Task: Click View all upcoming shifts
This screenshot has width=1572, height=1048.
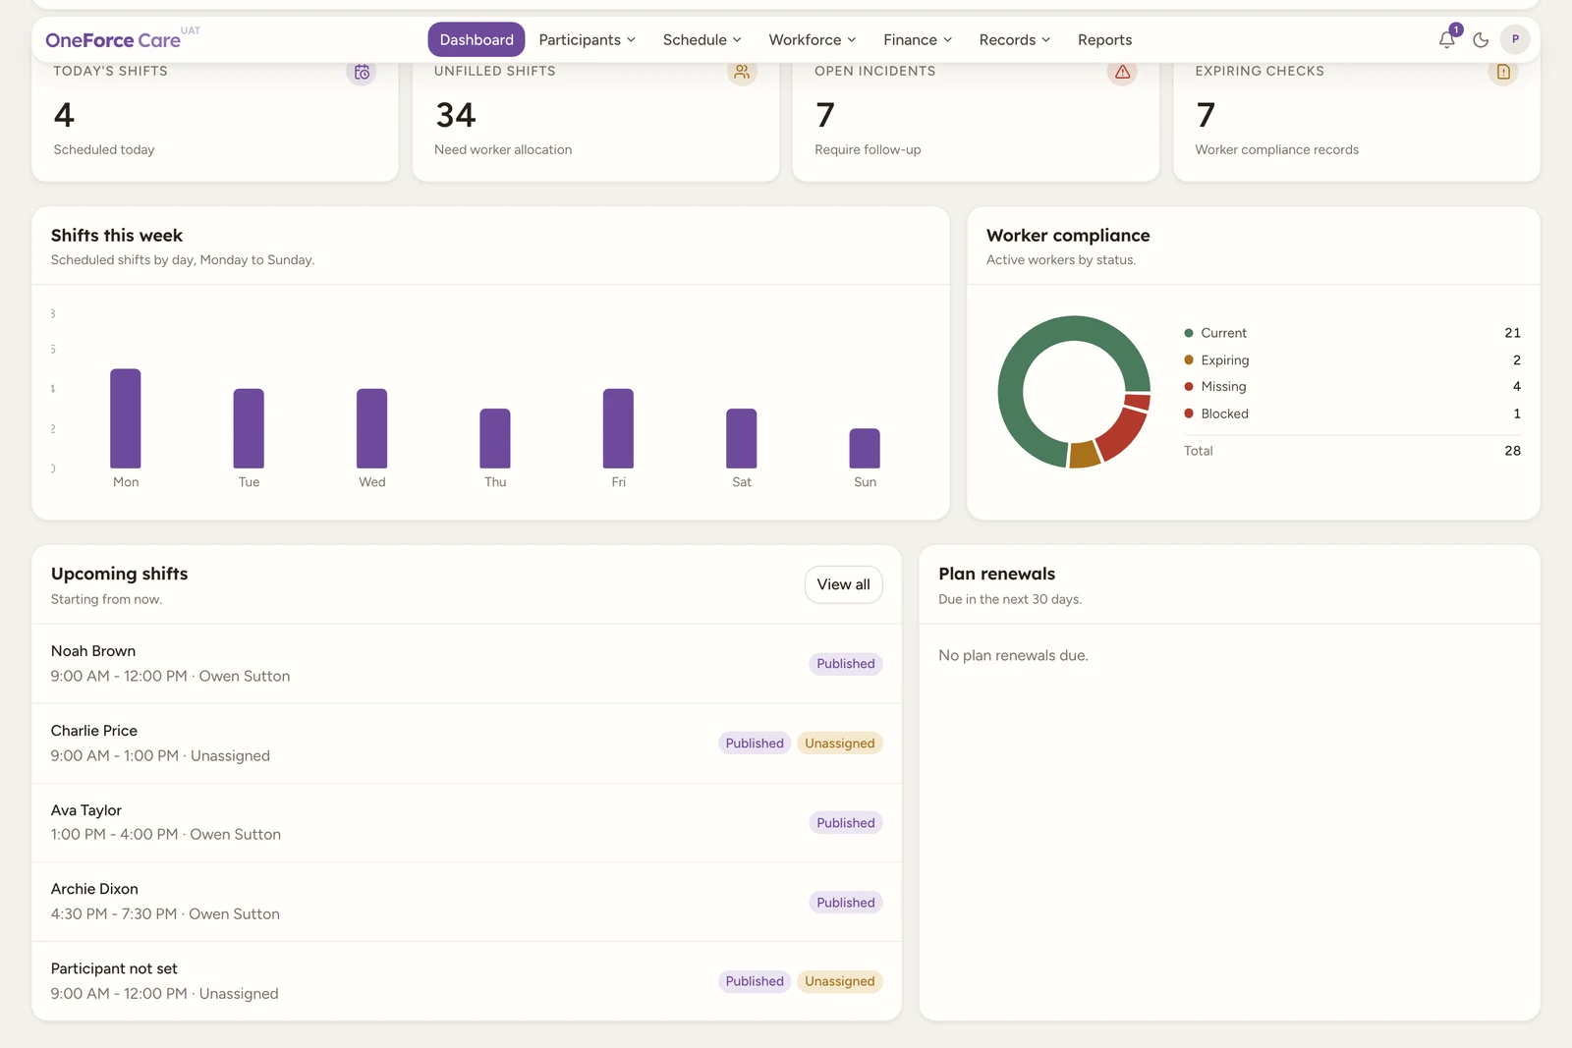Action: [844, 584]
